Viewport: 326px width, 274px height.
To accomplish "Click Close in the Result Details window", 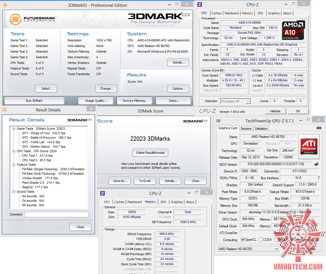I will tap(81, 227).
